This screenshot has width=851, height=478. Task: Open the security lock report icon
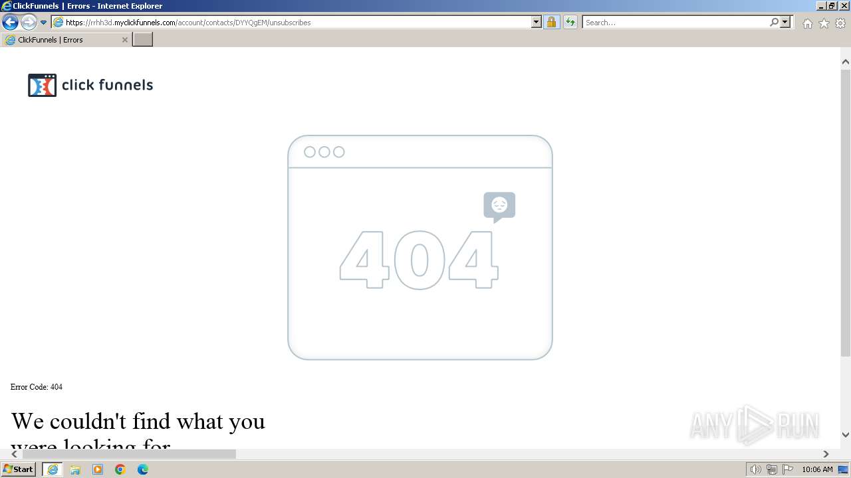(551, 23)
